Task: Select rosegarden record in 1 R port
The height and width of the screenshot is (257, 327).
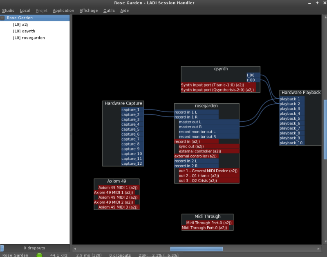Action: click(x=197, y=117)
